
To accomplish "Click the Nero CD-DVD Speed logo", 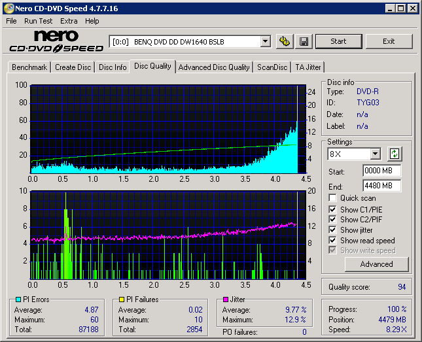I will [x=56, y=41].
